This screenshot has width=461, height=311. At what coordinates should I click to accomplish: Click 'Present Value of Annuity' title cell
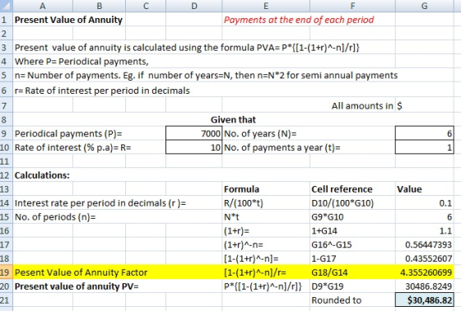coord(68,20)
